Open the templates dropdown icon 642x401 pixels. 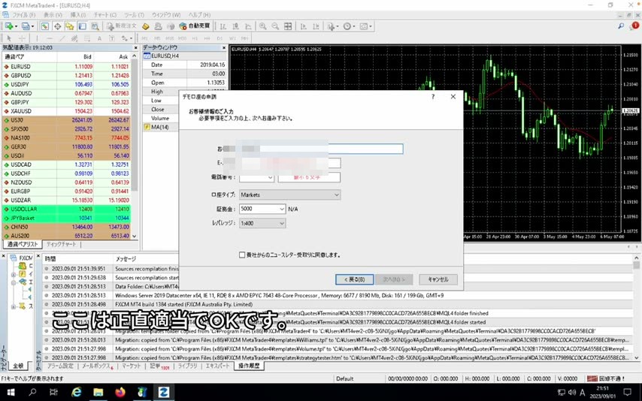[x=365, y=26]
